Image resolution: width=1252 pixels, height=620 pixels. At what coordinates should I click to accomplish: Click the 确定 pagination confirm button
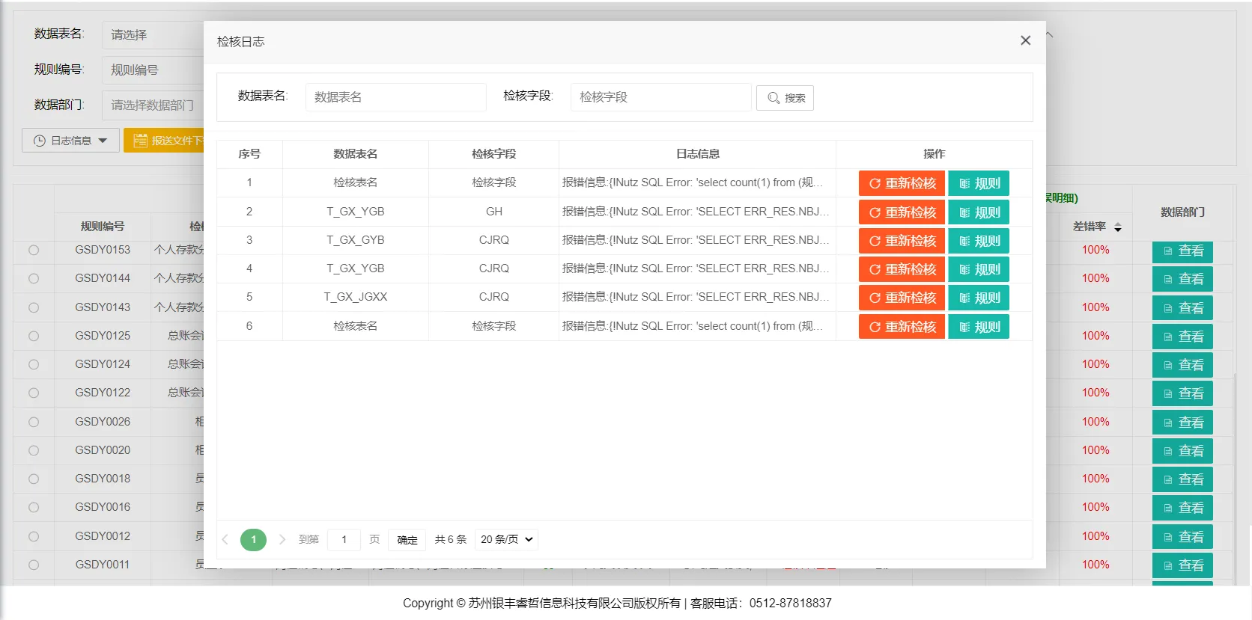click(x=407, y=540)
